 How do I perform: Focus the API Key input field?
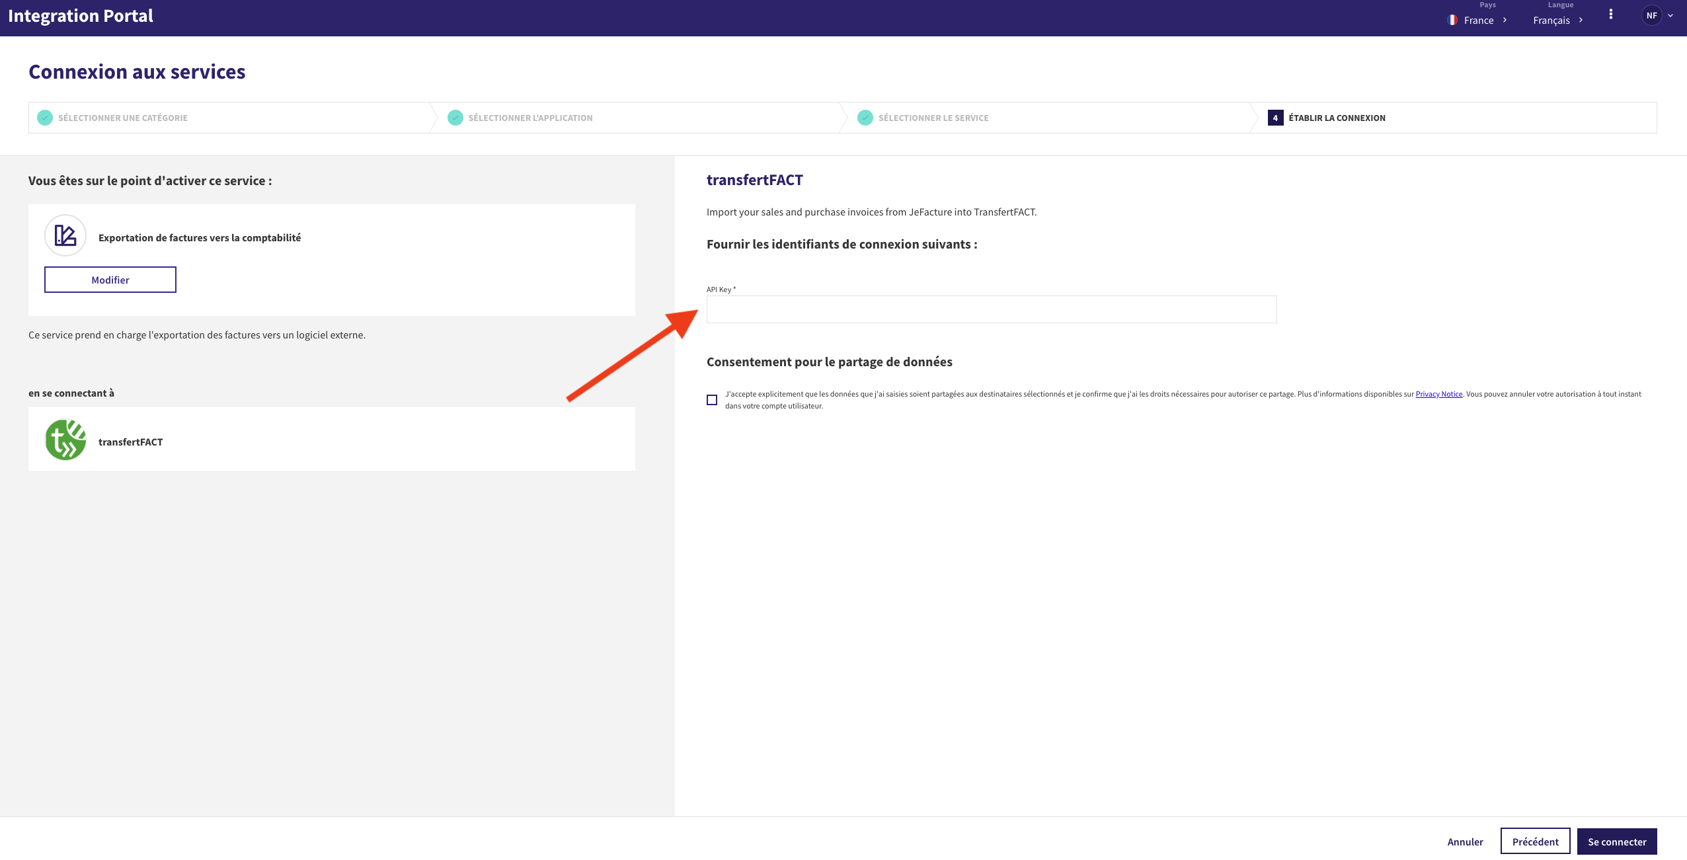tap(992, 309)
